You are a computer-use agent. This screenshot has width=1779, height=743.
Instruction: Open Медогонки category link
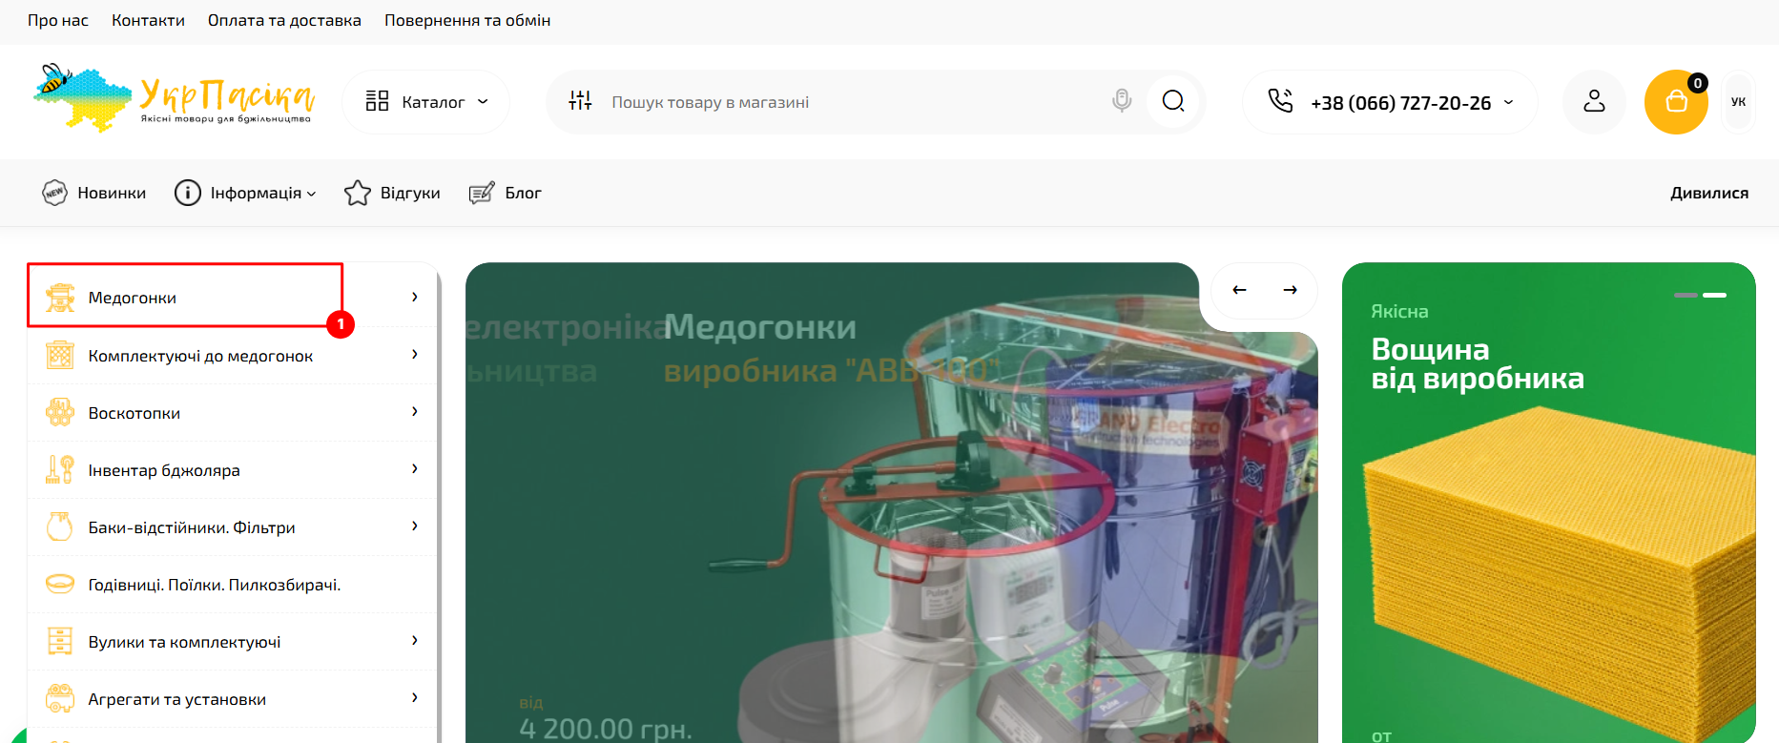[x=133, y=298]
